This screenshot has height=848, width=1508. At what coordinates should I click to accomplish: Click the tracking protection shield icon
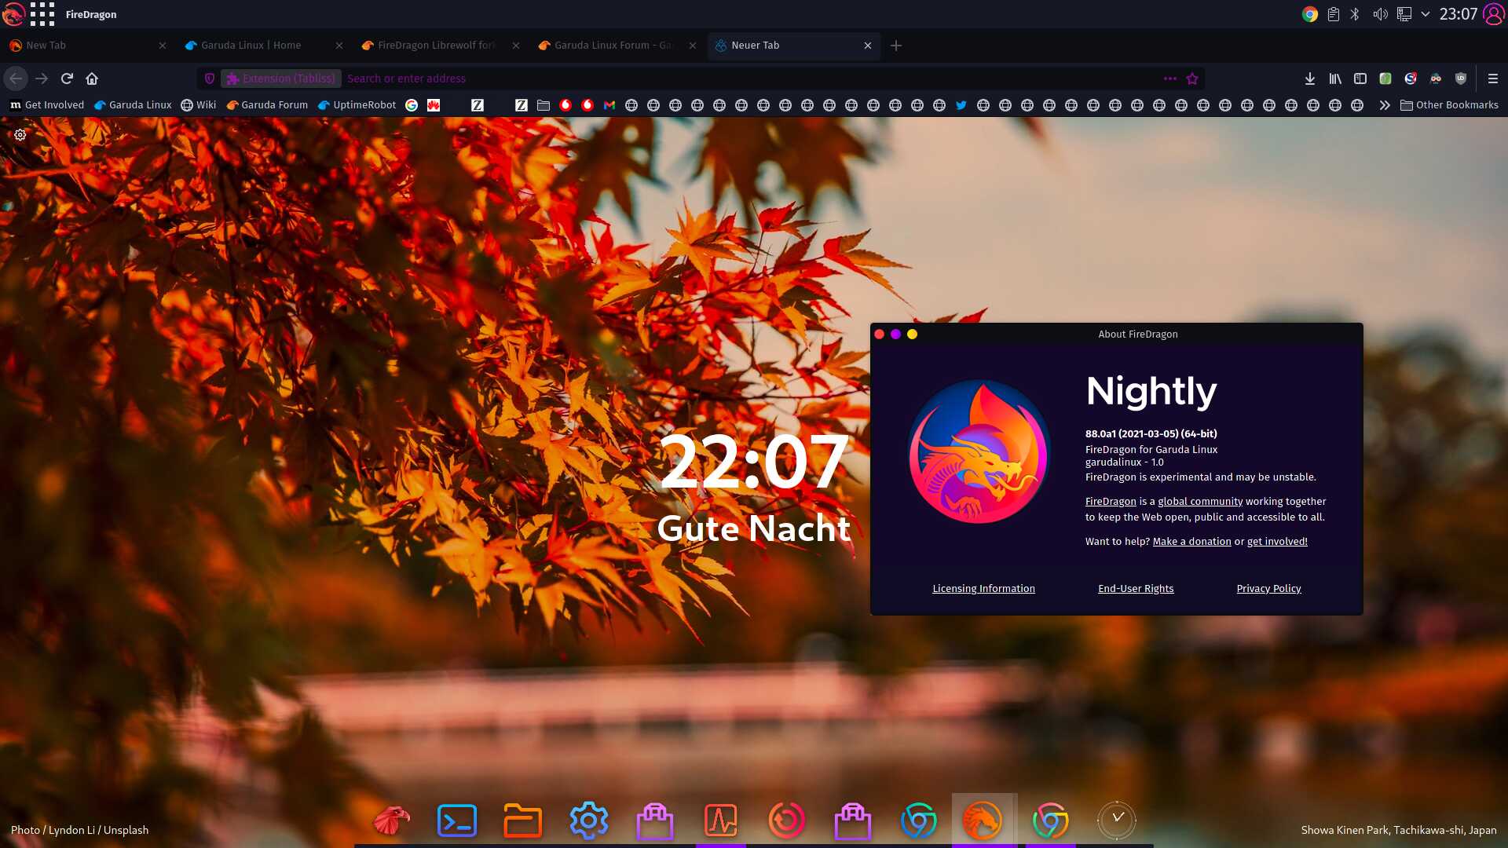point(210,79)
